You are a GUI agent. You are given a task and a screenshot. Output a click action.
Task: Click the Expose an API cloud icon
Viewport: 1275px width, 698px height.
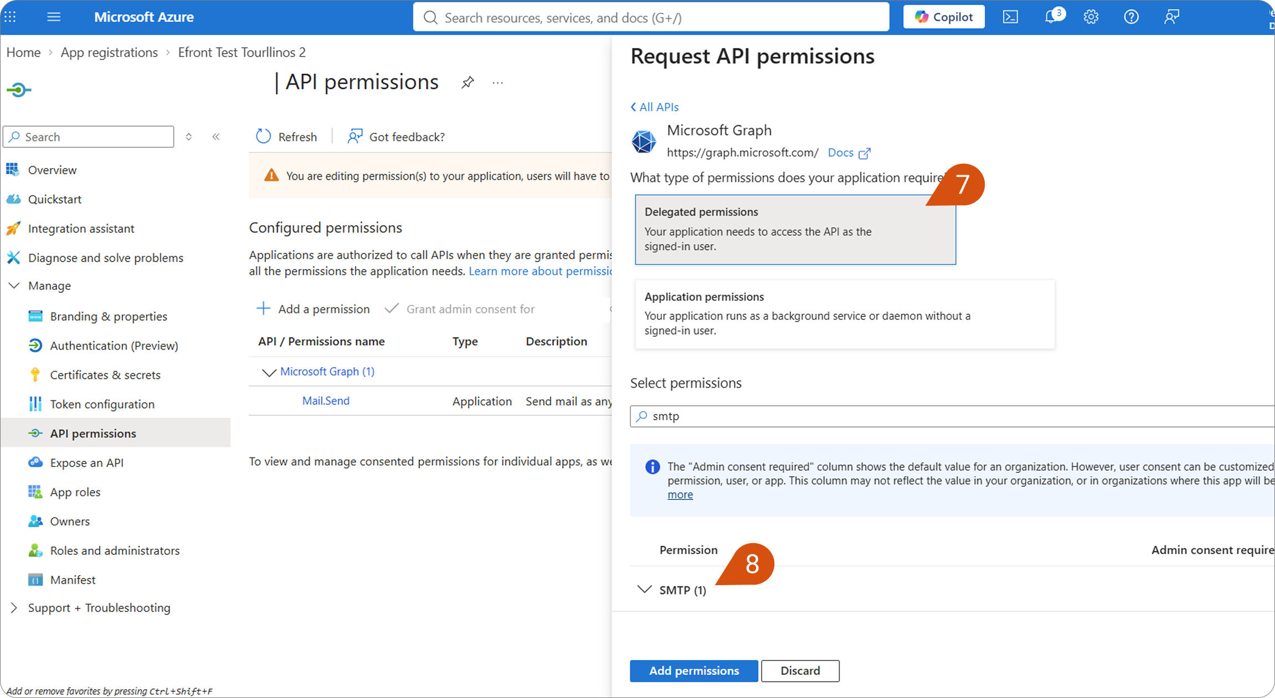[35, 462]
